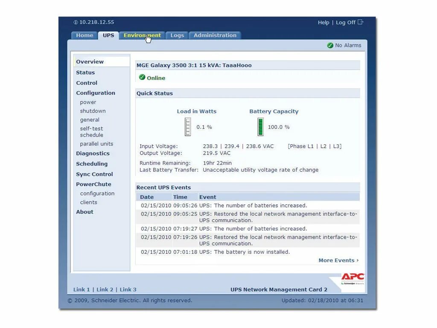Click the Quick Status heading
The image size is (437, 328).
click(154, 94)
